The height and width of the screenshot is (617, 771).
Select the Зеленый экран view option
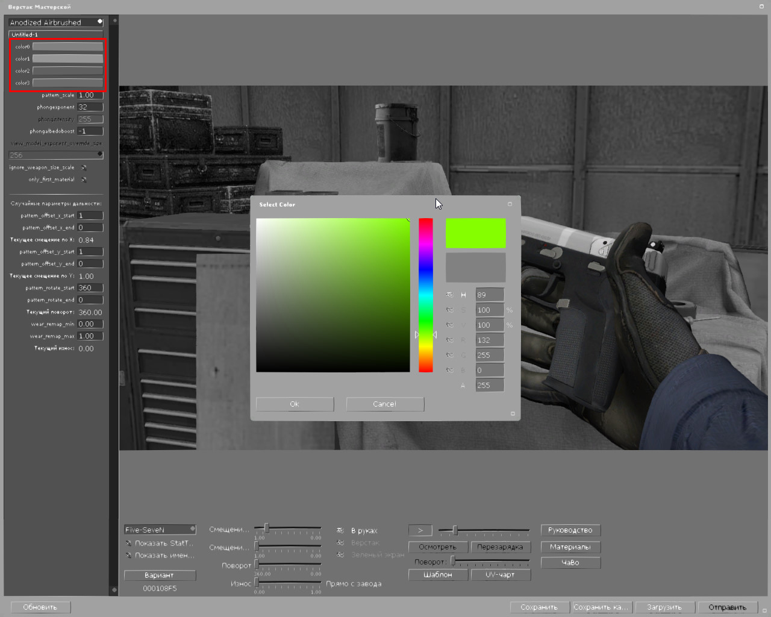click(x=340, y=554)
